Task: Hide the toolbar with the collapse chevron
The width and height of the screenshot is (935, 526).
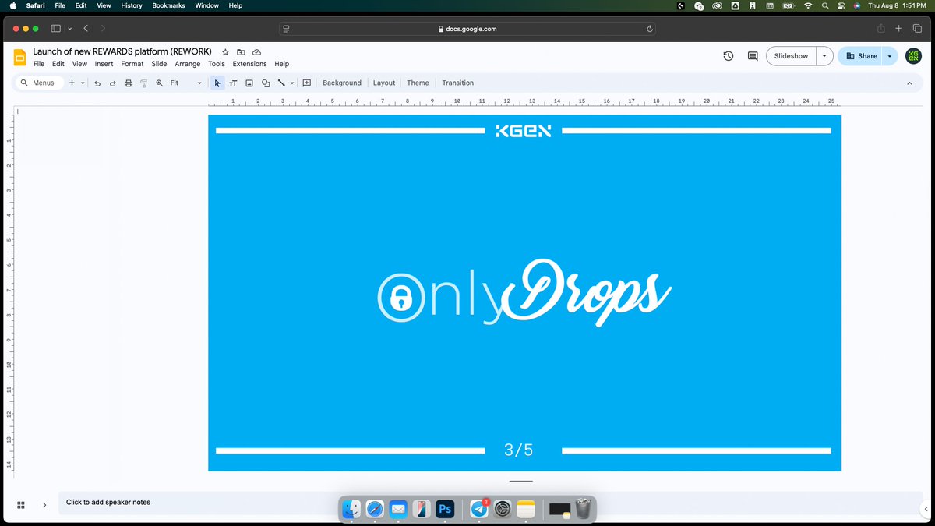Action: 909,83
